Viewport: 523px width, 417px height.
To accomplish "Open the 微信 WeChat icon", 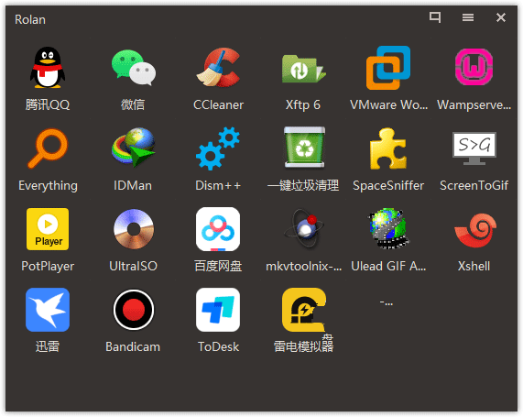I will point(134,68).
